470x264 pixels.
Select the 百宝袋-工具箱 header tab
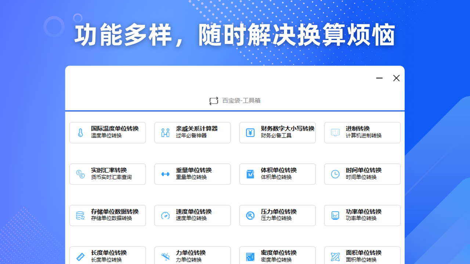tap(241, 101)
